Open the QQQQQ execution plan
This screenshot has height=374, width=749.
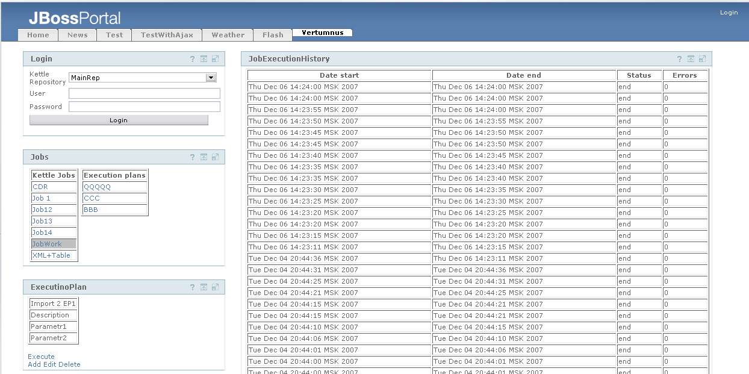(97, 187)
